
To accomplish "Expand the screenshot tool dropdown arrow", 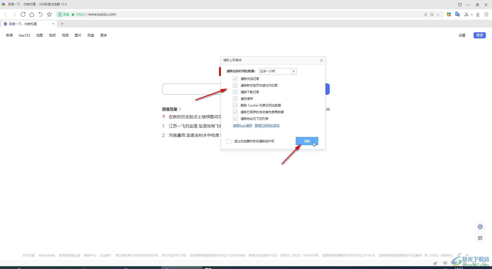I will (x=472, y=15).
